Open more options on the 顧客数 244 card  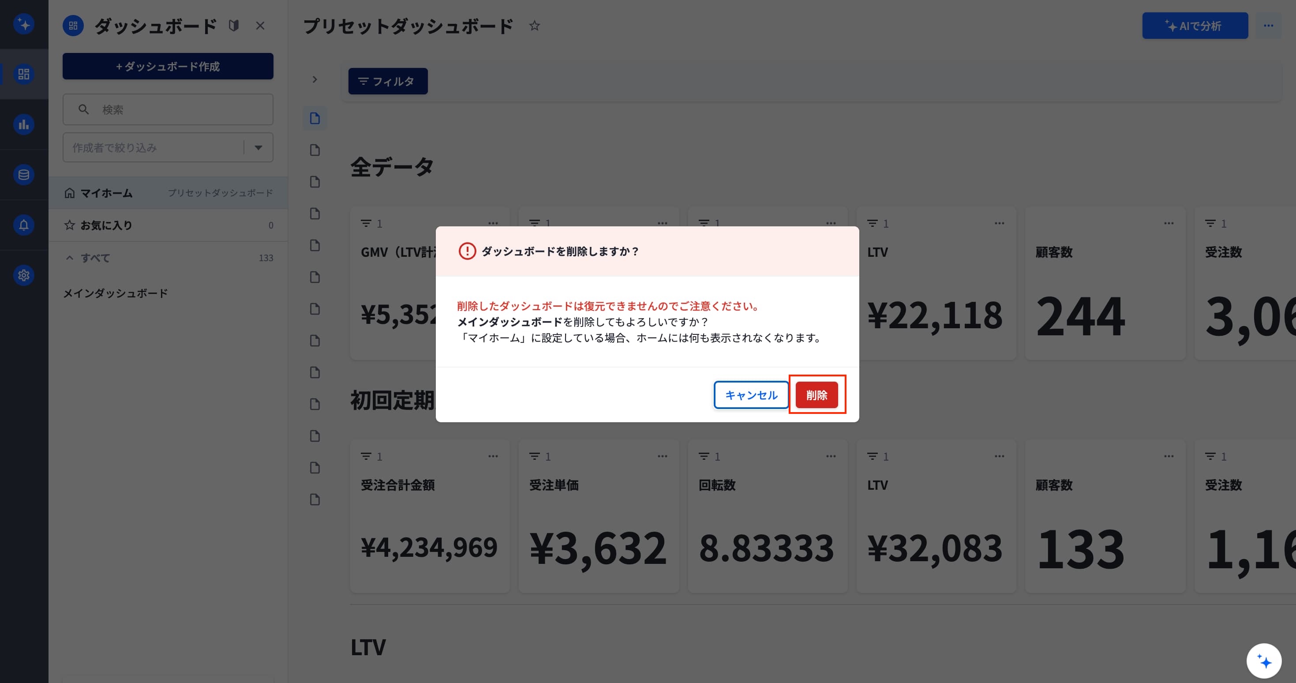pos(1169,223)
